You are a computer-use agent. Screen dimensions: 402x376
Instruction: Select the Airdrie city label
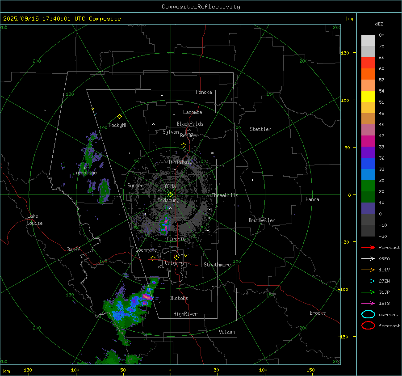click(176, 239)
